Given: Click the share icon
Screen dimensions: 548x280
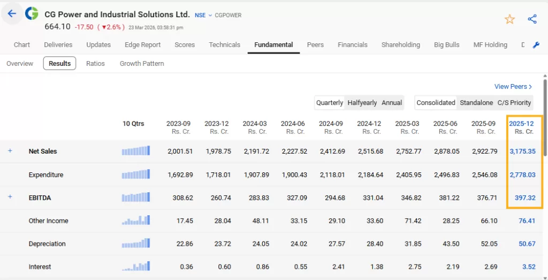Looking at the screenshot, I should [x=532, y=19].
